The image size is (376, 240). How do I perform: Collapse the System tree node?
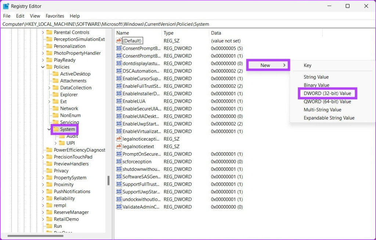pyautogui.click(x=49, y=129)
